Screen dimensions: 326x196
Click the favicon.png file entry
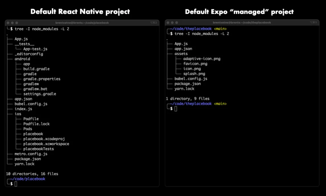(x=195, y=64)
